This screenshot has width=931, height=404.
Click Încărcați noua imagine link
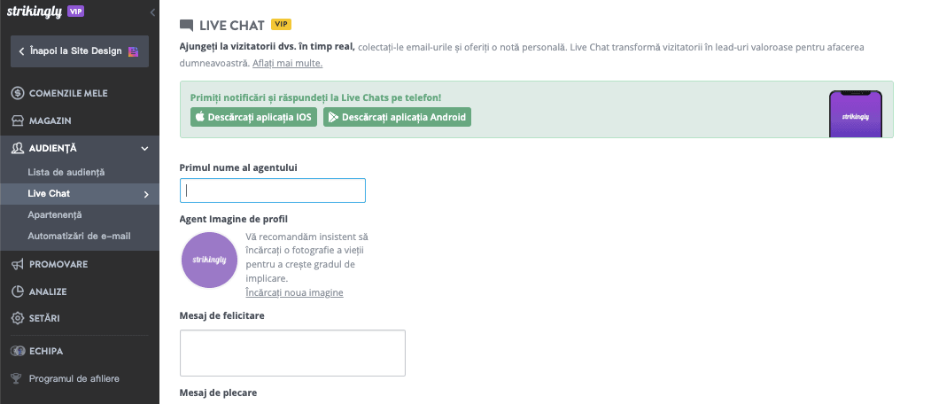pos(294,293)
